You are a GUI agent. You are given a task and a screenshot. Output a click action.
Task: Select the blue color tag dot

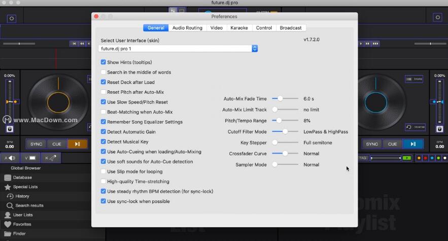pyautogui.click(x=432, y=158)
